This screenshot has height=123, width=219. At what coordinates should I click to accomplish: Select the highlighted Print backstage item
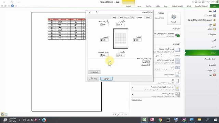tap(202, 53)
